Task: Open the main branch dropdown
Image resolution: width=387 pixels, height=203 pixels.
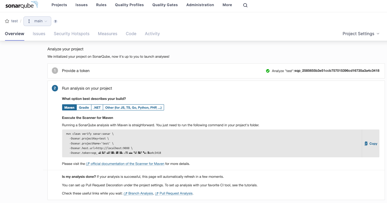Action: (x=37, y=21)
